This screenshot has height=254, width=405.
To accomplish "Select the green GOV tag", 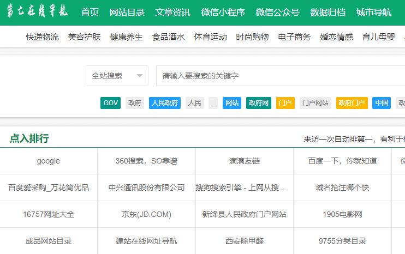I will tap(111, 103).
